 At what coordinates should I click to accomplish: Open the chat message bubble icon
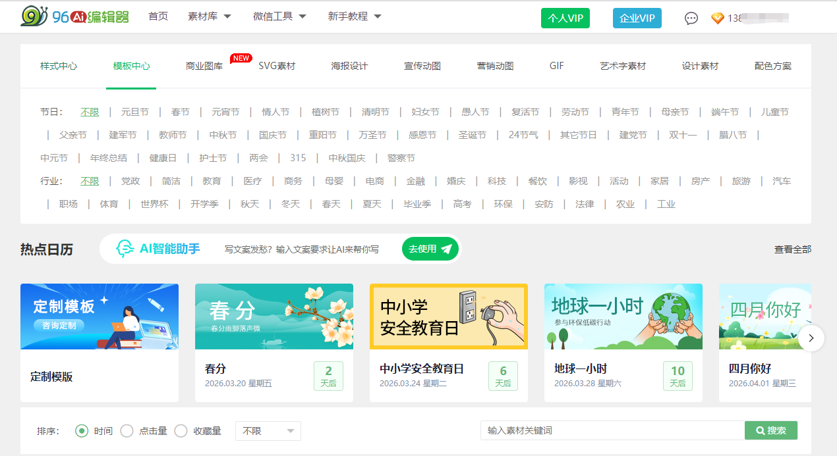691,18
